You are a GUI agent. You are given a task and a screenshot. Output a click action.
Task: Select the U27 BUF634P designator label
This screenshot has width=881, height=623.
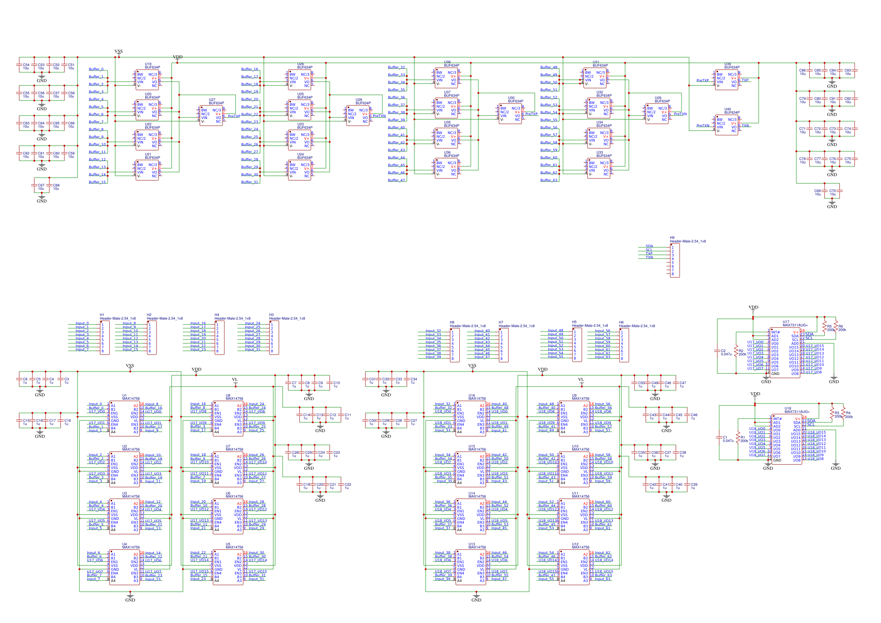(x=216, y=101)
